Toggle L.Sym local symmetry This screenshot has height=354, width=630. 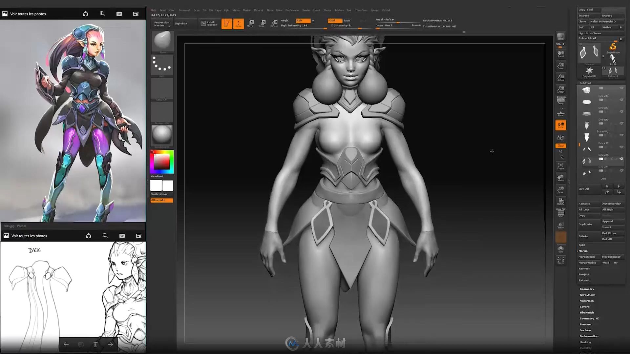(560, 137)
